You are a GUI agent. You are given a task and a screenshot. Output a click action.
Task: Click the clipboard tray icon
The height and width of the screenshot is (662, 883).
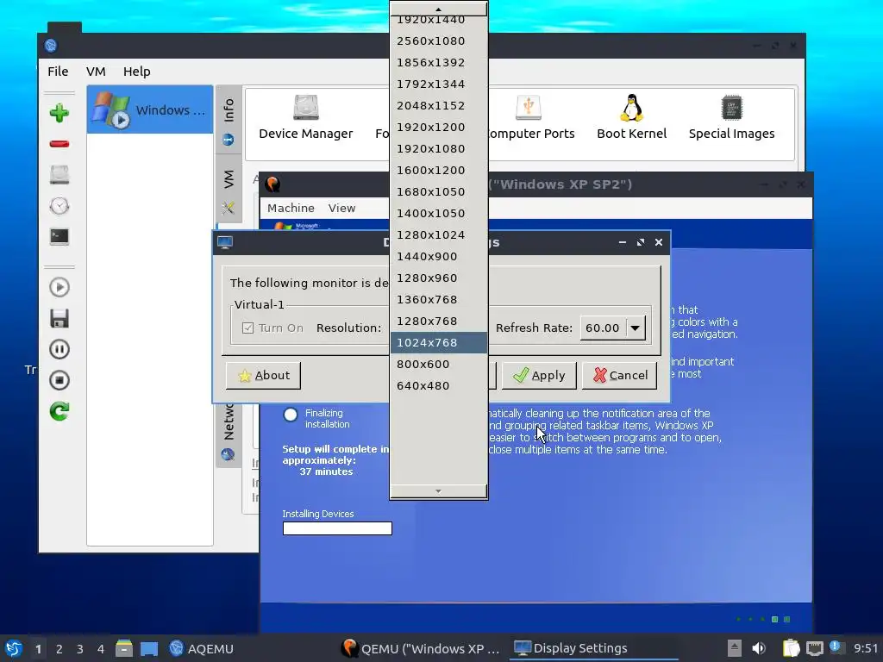pos(791,648)
